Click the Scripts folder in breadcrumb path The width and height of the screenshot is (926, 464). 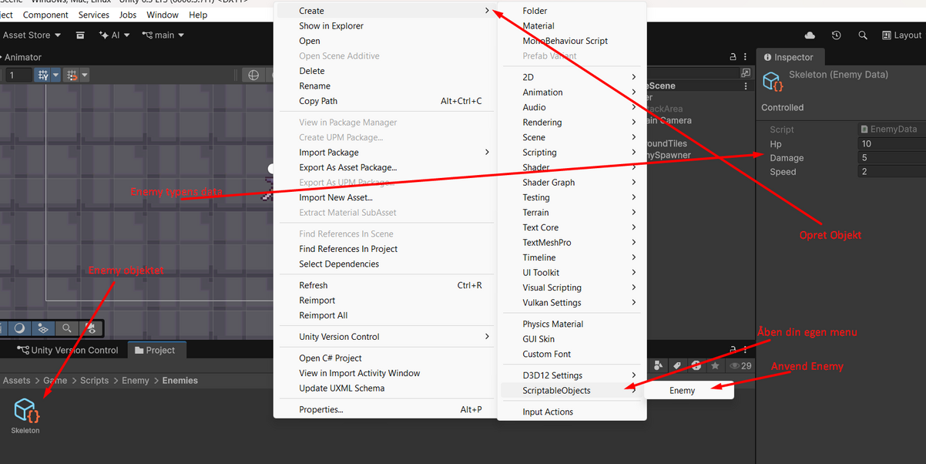94,381
